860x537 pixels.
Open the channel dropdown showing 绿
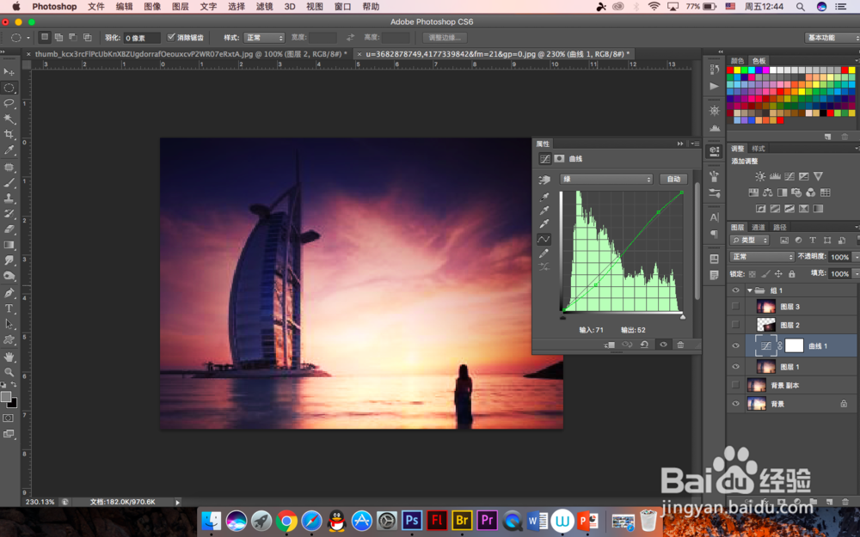[x=606, y=180]
